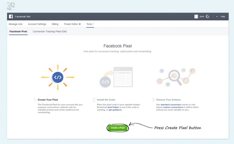Screen dimensions: 234x144
Task: Expand the Tools dropdown menu
Action: pyautogui.click(x=90, y=24)
